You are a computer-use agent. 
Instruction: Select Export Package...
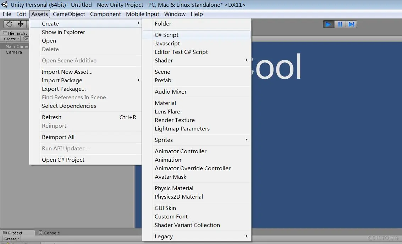click(86, 89)
